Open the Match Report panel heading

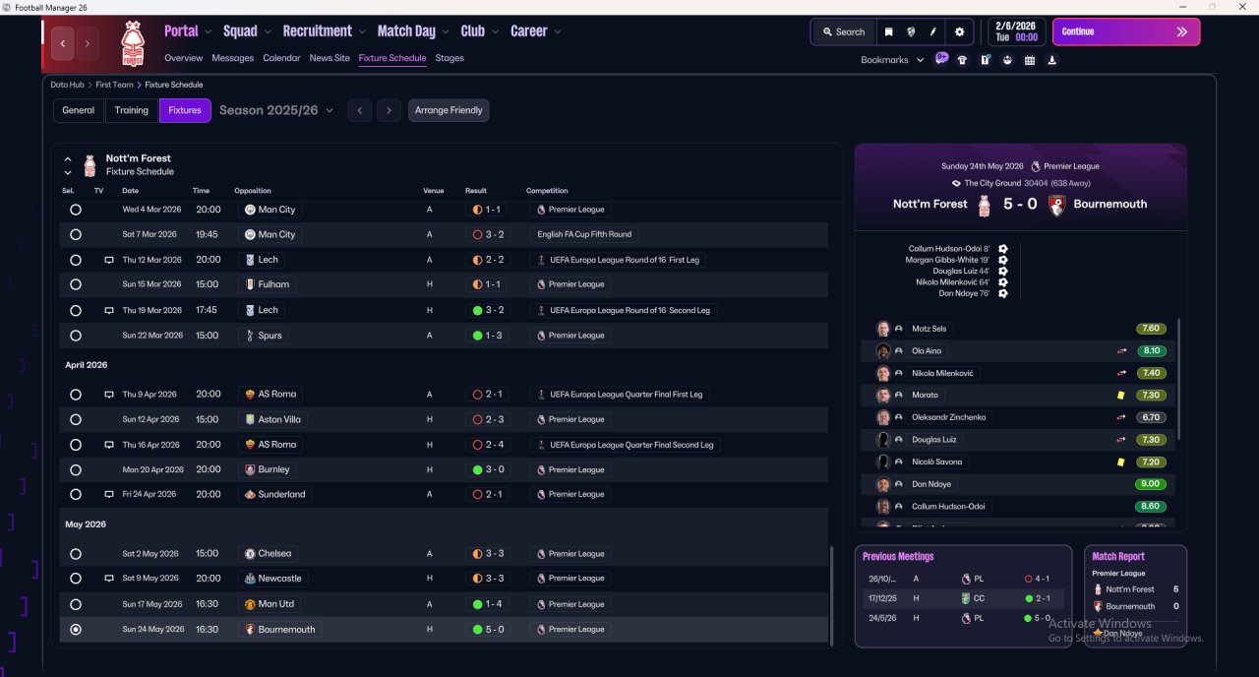(x=1117, y=557)
